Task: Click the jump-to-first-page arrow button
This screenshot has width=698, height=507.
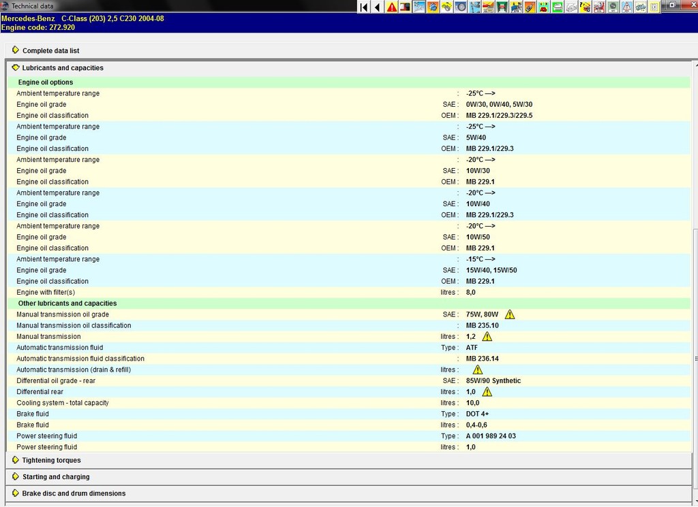Action: tap(364, 7)
